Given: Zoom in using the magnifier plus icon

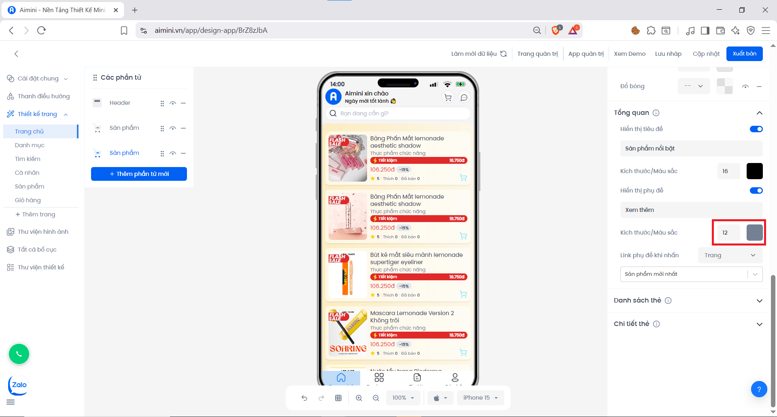Looking at the screenshot, I should (x=359, y=398).
